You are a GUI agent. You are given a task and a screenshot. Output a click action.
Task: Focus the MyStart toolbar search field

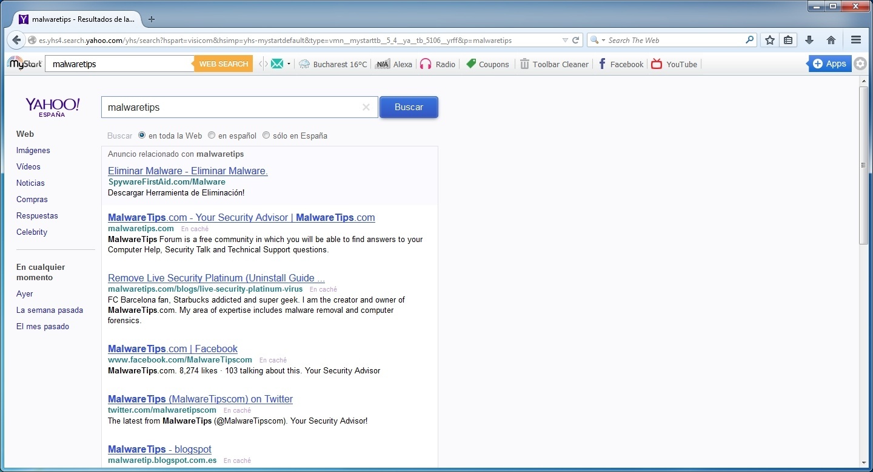click(x=119, y=64)
